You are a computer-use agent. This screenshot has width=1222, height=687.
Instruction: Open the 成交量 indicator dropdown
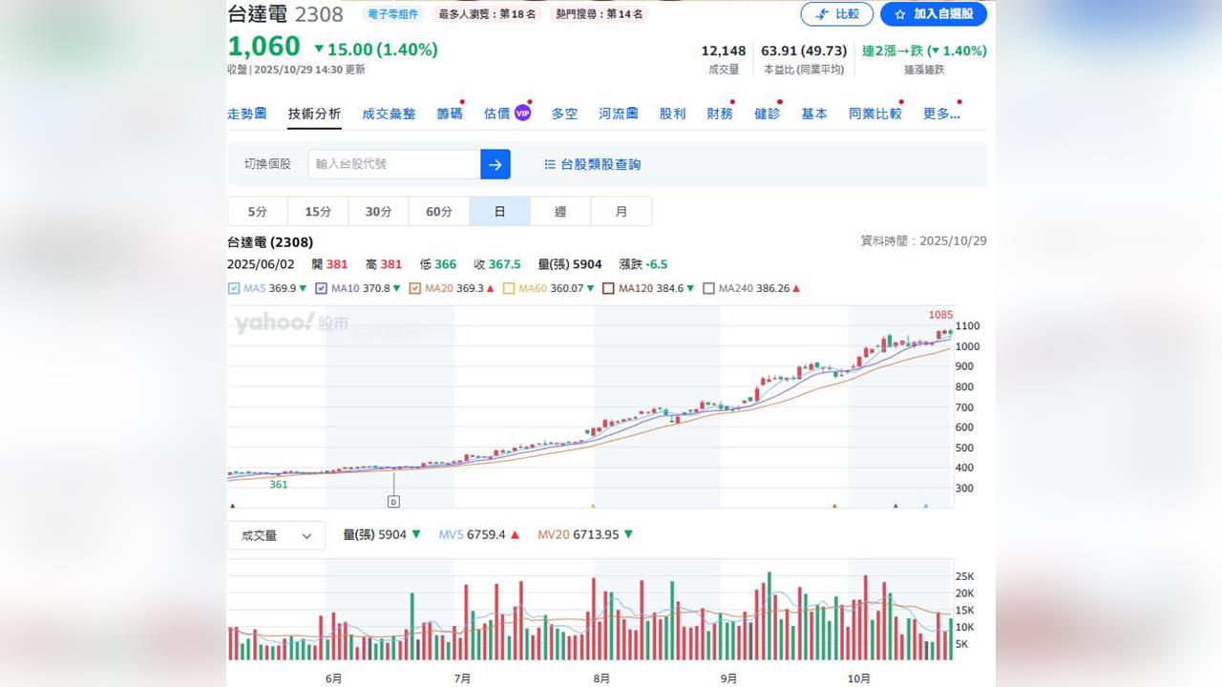276,535
